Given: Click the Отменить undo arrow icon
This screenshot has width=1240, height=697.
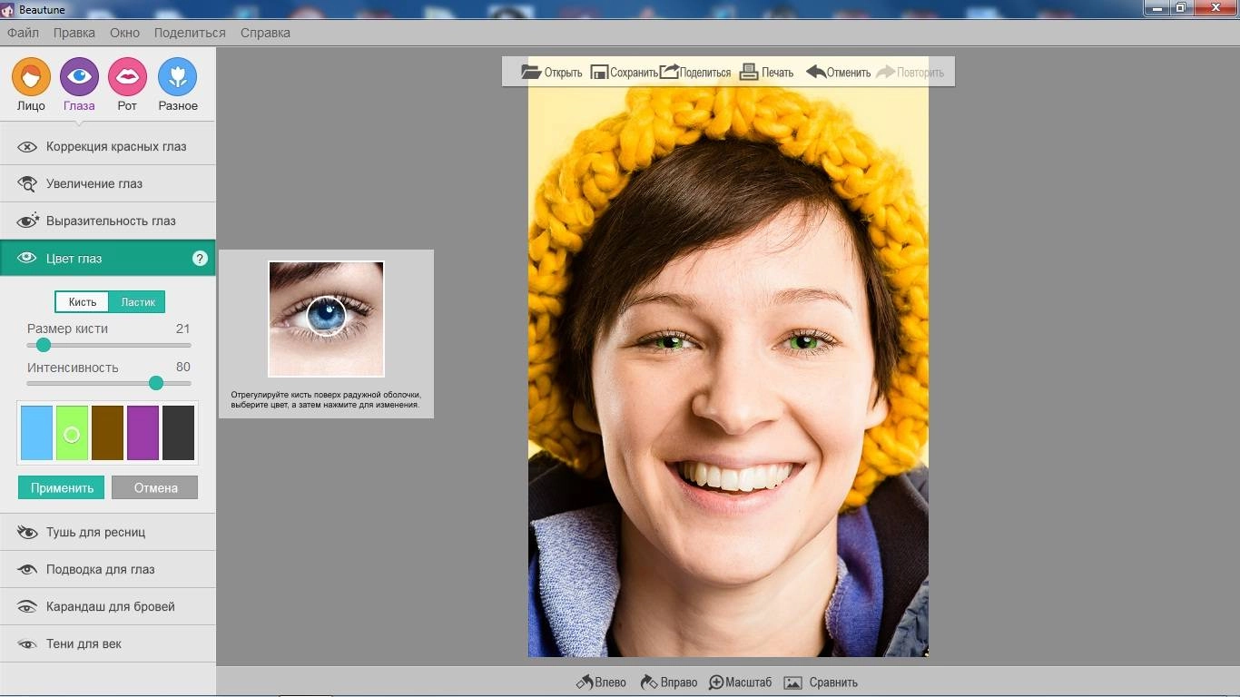Looking at the screenshot, I should pos(816,71).
